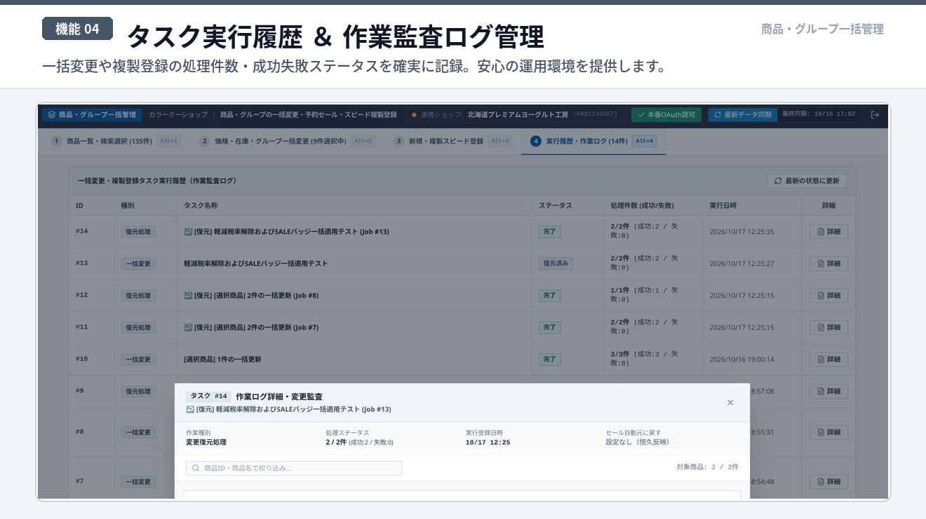926x519 pixels.
Task: Open 詳細 for task #11
Action: (828, 328)
